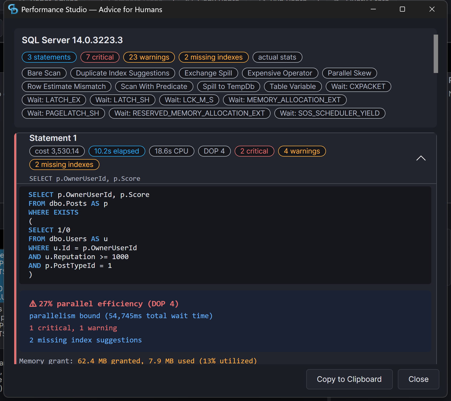Screen dimensions: 451x401
Task: Click Statement 1's '2 missing indexes' badge
Action: coord(64,164)
